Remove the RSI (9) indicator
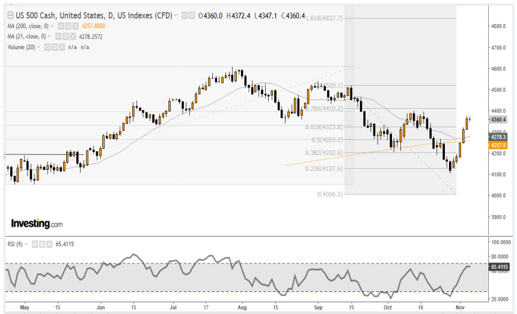The width and height of the screenshot is (517, 314). click(x=49, y=244)
